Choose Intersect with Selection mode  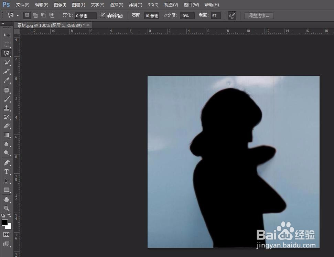coord(52,15)
